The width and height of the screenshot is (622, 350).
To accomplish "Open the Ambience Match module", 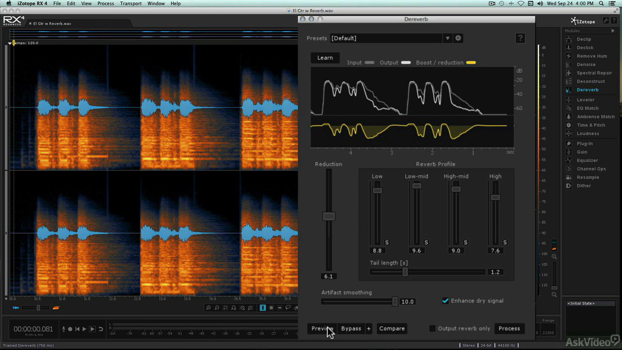I will tap(595, 117).
